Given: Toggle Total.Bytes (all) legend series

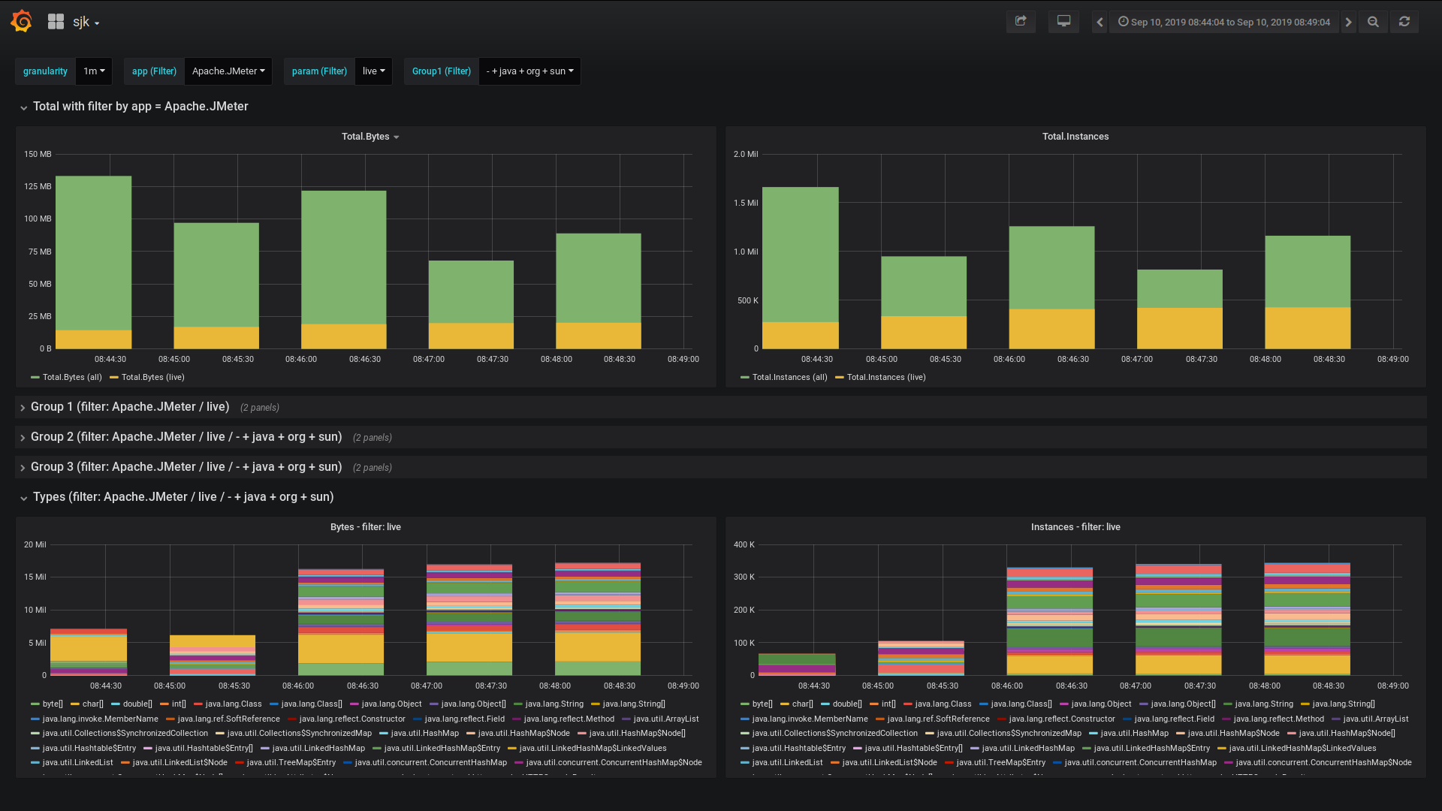Looking at the screenshot, I should tap(71, 377).
